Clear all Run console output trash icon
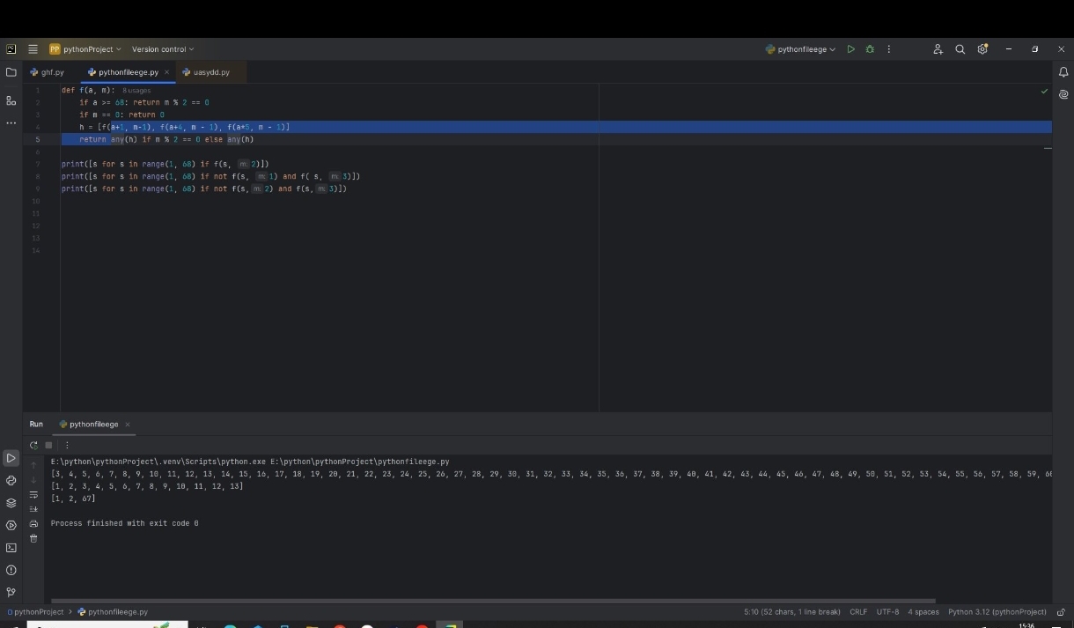The width and height of the screenshot is (1074, 628). click(33, 539)
